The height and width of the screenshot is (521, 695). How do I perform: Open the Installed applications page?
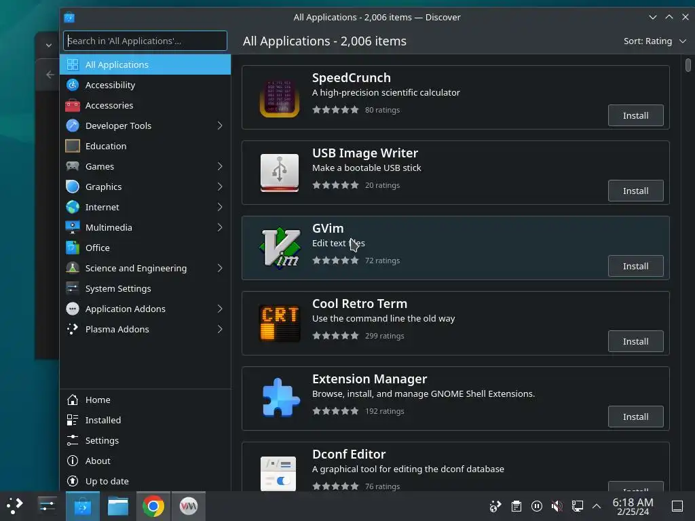pyautogui.click(x=145, y=420)
